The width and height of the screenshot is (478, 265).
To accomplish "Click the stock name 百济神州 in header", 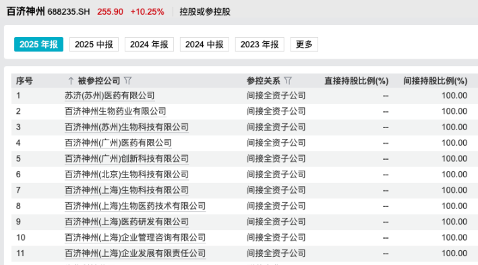I will pyautogui.click(x=26, y=11).
